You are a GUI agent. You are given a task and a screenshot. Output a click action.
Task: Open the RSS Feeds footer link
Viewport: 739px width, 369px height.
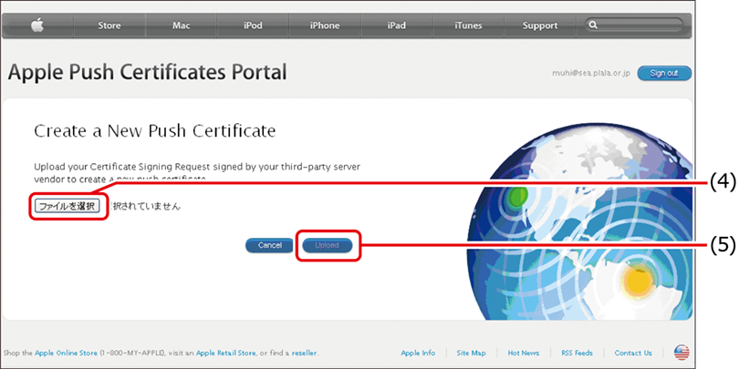[x=577, y=353]
